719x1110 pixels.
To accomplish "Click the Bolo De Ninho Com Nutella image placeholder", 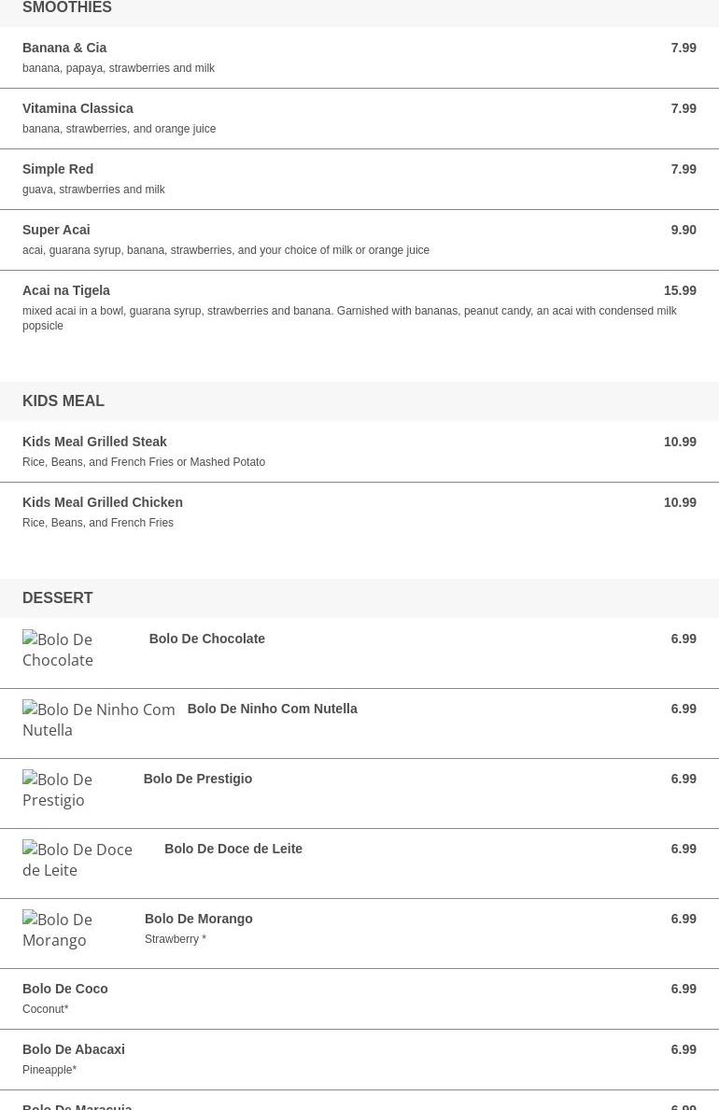I will tap(99, 719).
